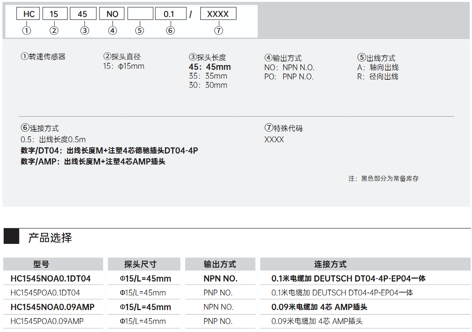Click the circled 2 below the 15 box
Viewport: 472px width, 332px height.
[54, 31]
